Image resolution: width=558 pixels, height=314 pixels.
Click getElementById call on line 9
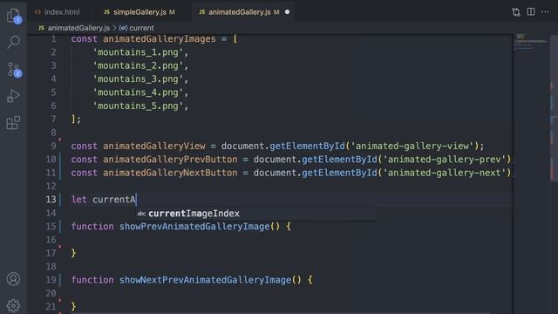(307, 146)
